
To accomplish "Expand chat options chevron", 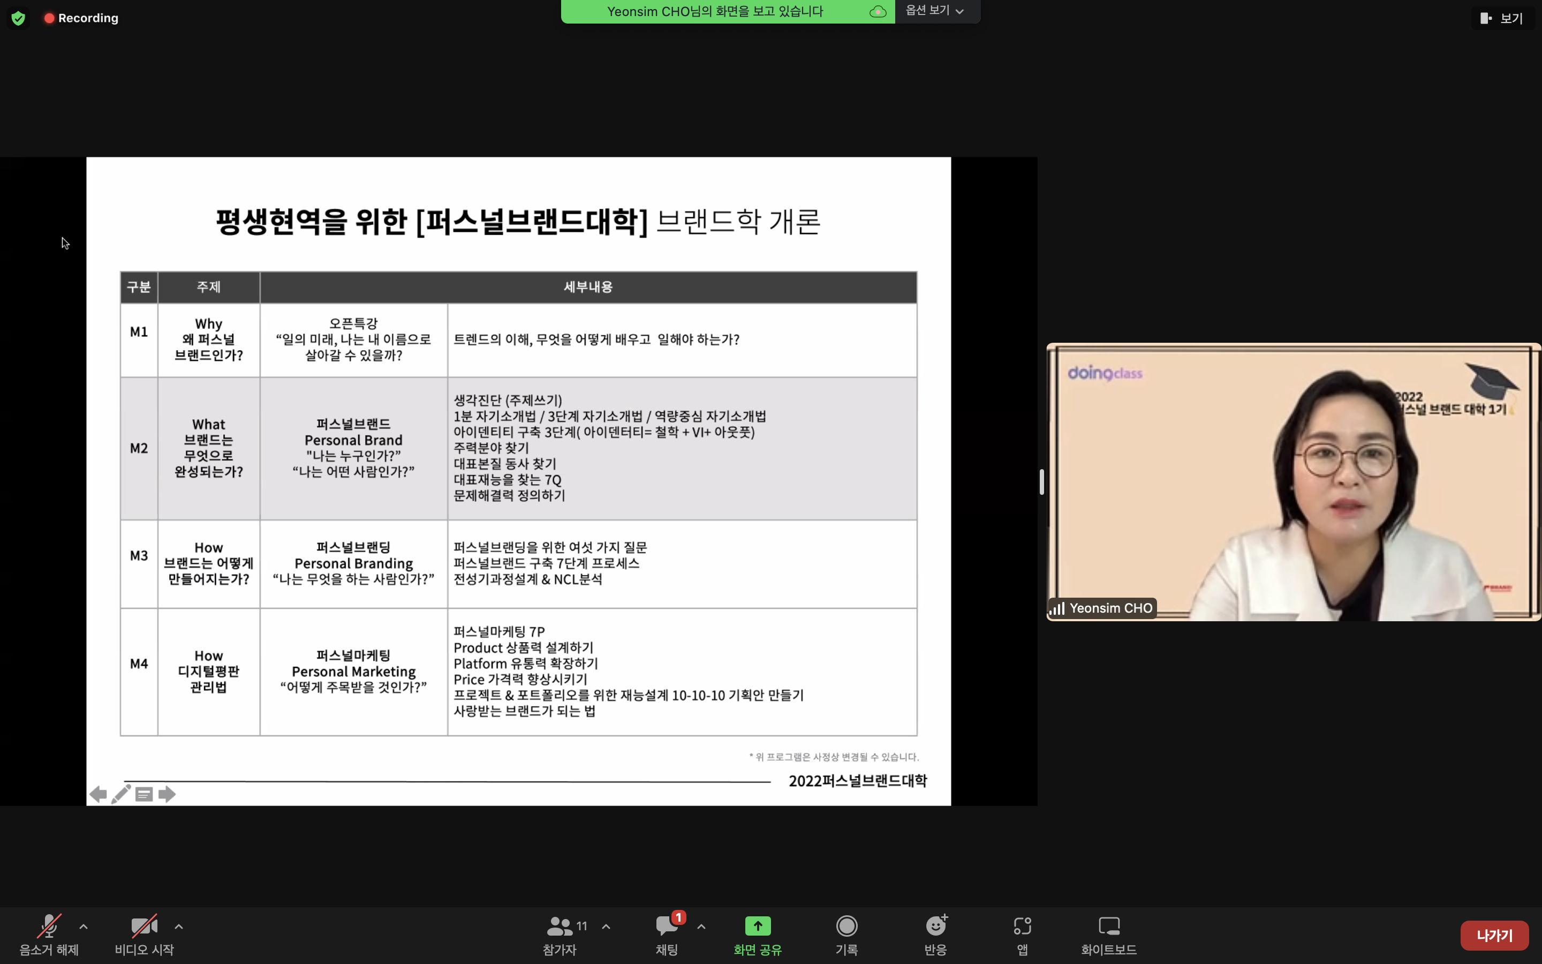I will pyautogui.click(x=701, y=927).
